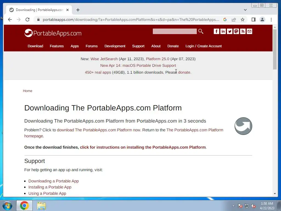
Task: Click the page vertical scrollbar thumb
Action: pyautogui.click(x=275, y=49)
